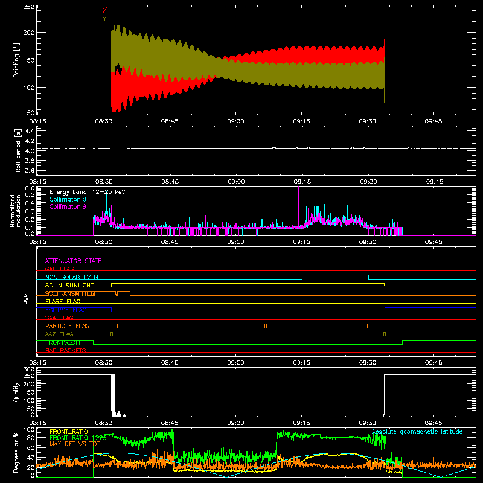
Task: Click '4.2' tick on Roll period axis
Action: pyautogui.click(x=30, y=141)
